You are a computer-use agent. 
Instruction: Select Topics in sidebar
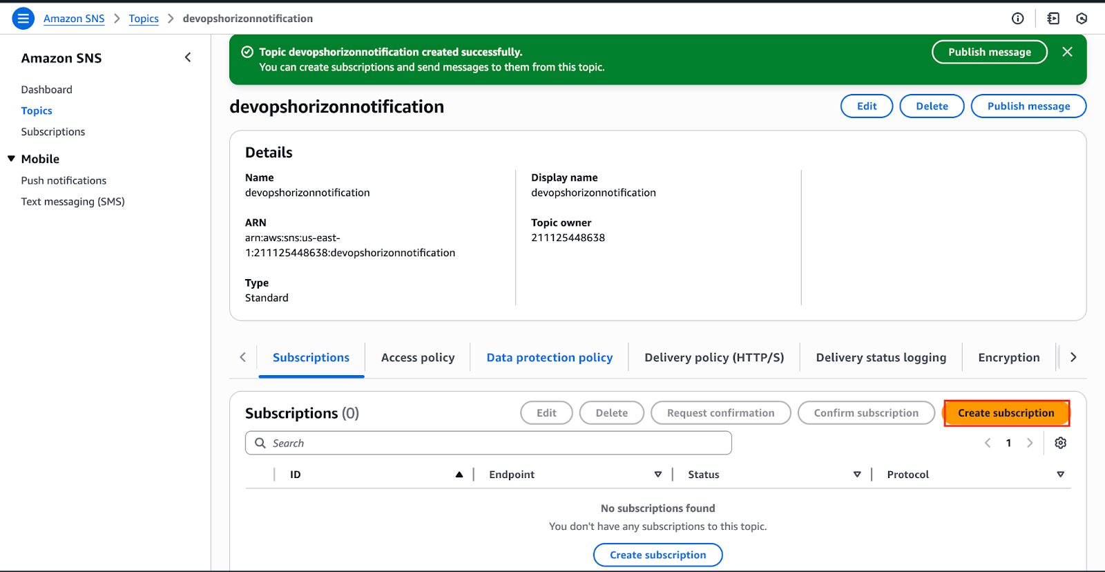(37, 111)
